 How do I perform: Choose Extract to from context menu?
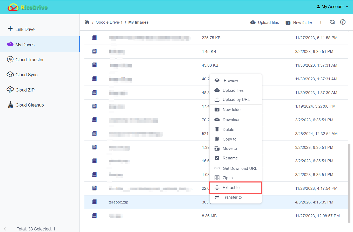tap(231, 187)
